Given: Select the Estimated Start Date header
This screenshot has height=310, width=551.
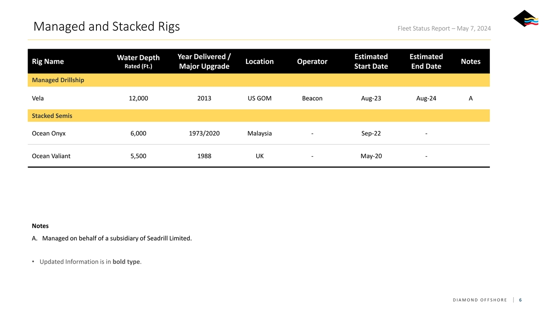Looking at the screenshot, I should [x=371, y=62].
